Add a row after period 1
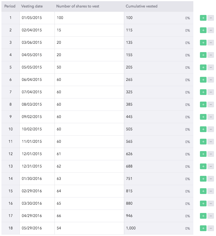The width and height of the screenshot is (216, 236). pos(203,18)
